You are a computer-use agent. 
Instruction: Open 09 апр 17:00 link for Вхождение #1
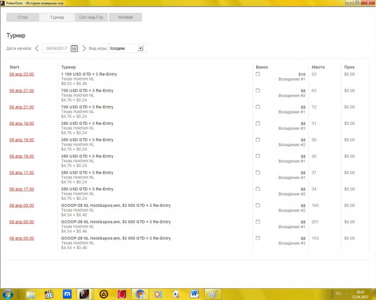(x=21, y=172)
